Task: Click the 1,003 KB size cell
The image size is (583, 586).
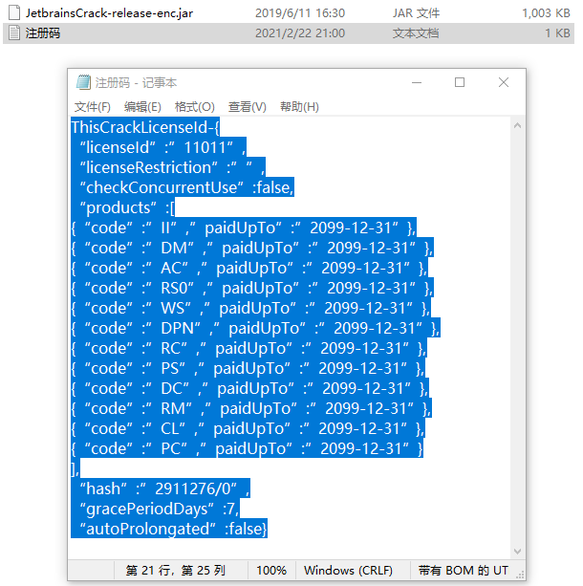Action: [546, 13]
